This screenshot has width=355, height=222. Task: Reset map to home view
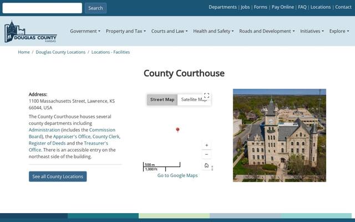point(206,165)
